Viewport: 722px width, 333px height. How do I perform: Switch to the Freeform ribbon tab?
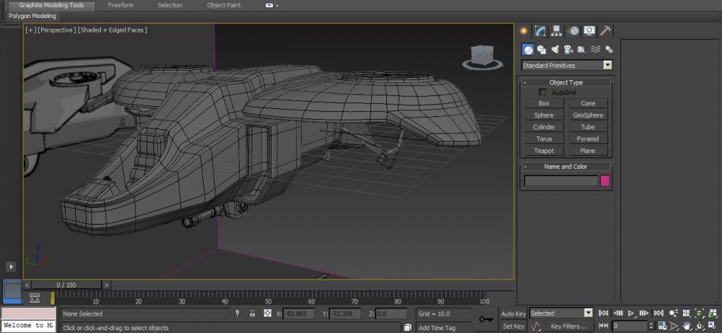[120, 5]
